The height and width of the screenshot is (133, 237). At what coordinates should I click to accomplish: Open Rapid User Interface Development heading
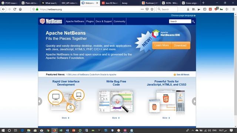click(x=66, y=83)
